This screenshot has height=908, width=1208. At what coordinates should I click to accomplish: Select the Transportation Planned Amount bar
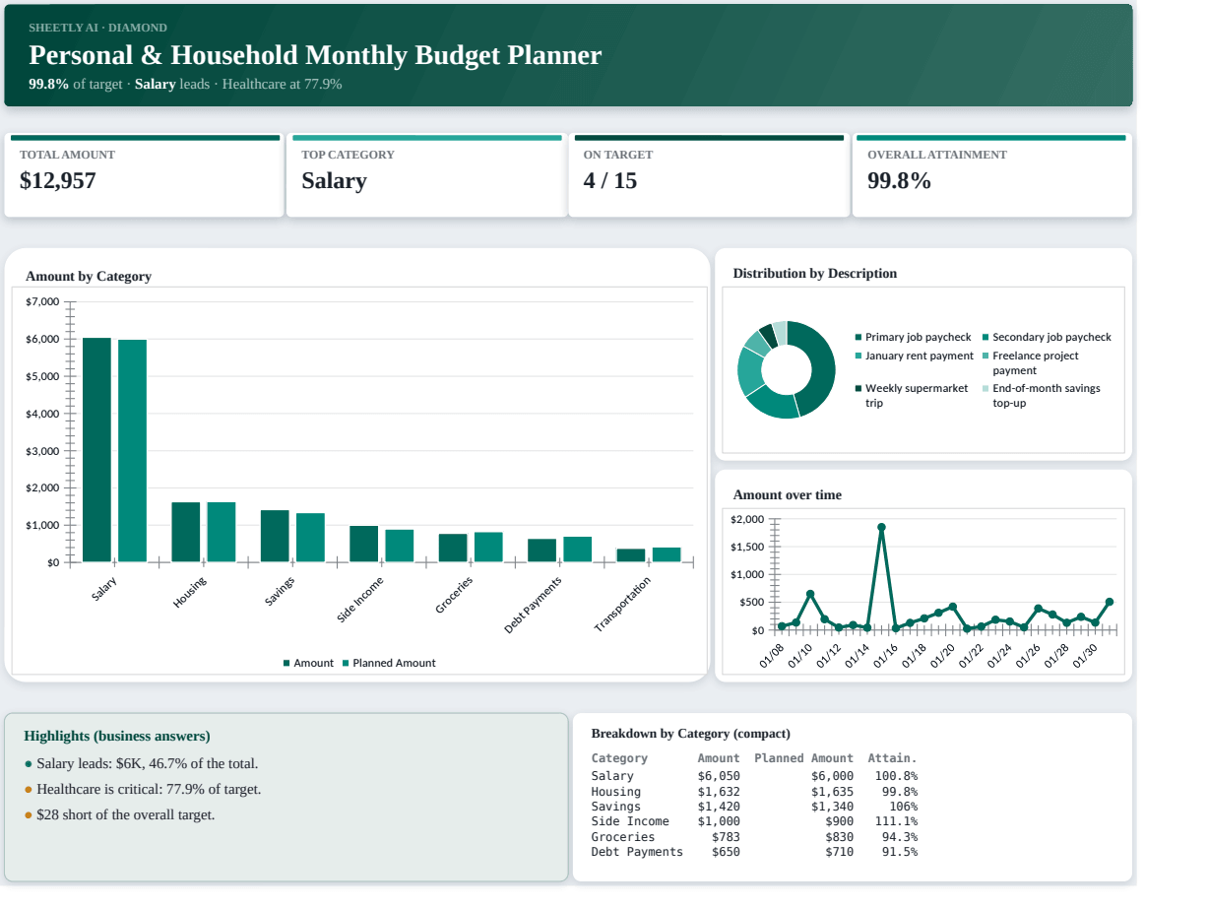tap(667, 554)
